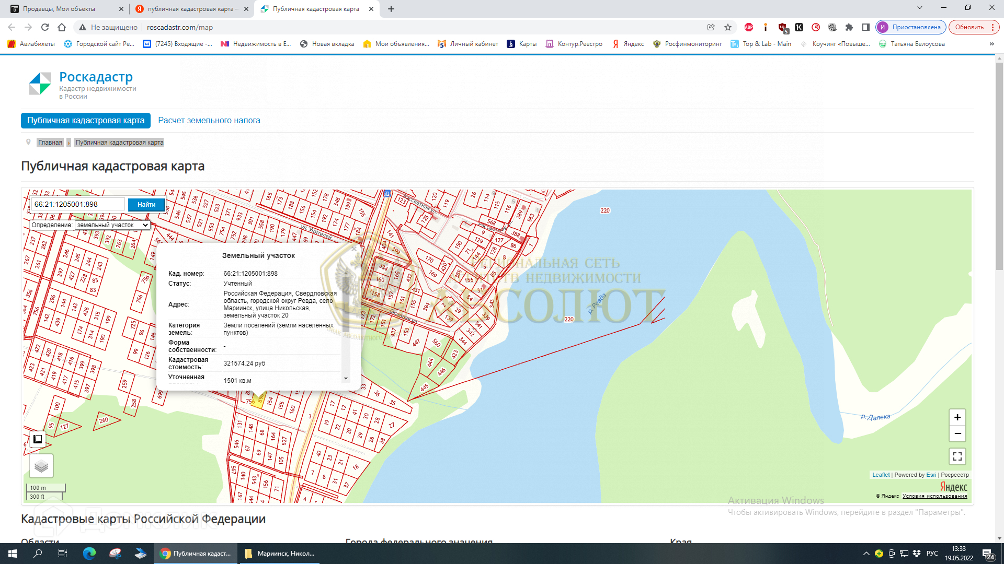Click the map measurement ruler icon
The height and width of the screenshot is (564, 1004).
[38, 439]
